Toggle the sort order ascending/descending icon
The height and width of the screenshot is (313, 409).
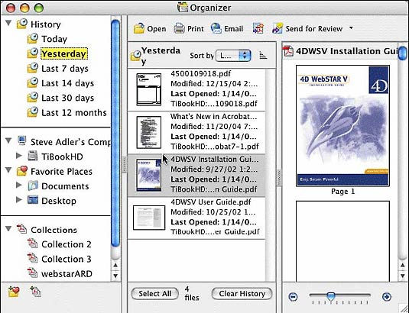click(x=263, y=55)
